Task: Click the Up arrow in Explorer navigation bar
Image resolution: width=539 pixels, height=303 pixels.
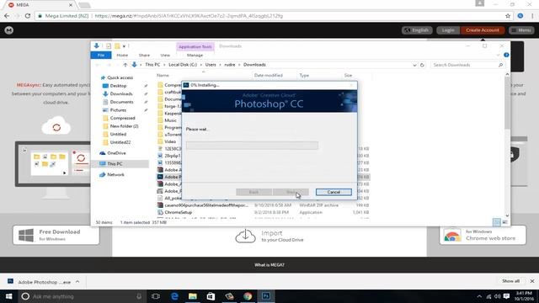Action: (x=125, y=65)
